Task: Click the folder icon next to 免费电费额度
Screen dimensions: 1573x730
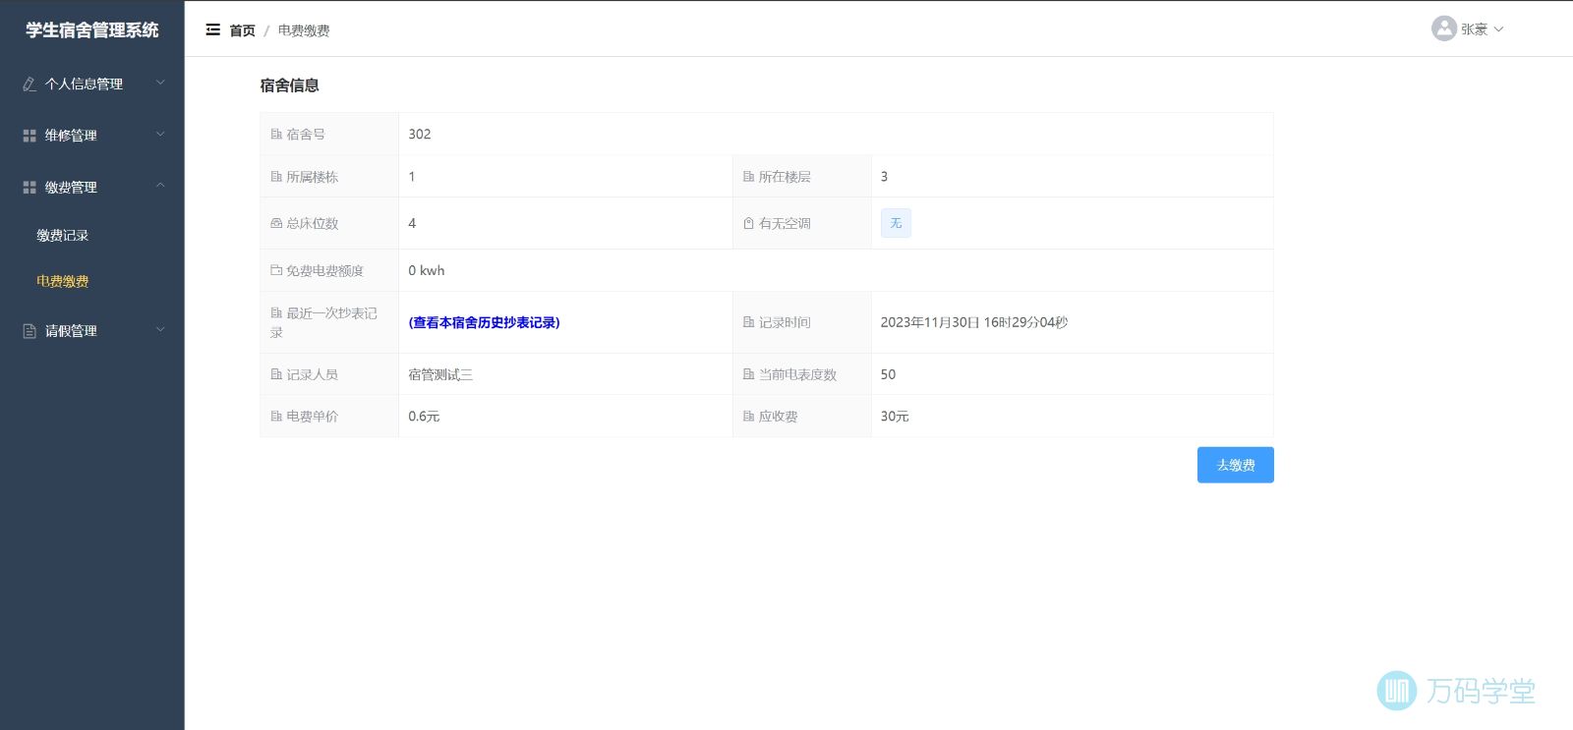Action: coord(276,270)
